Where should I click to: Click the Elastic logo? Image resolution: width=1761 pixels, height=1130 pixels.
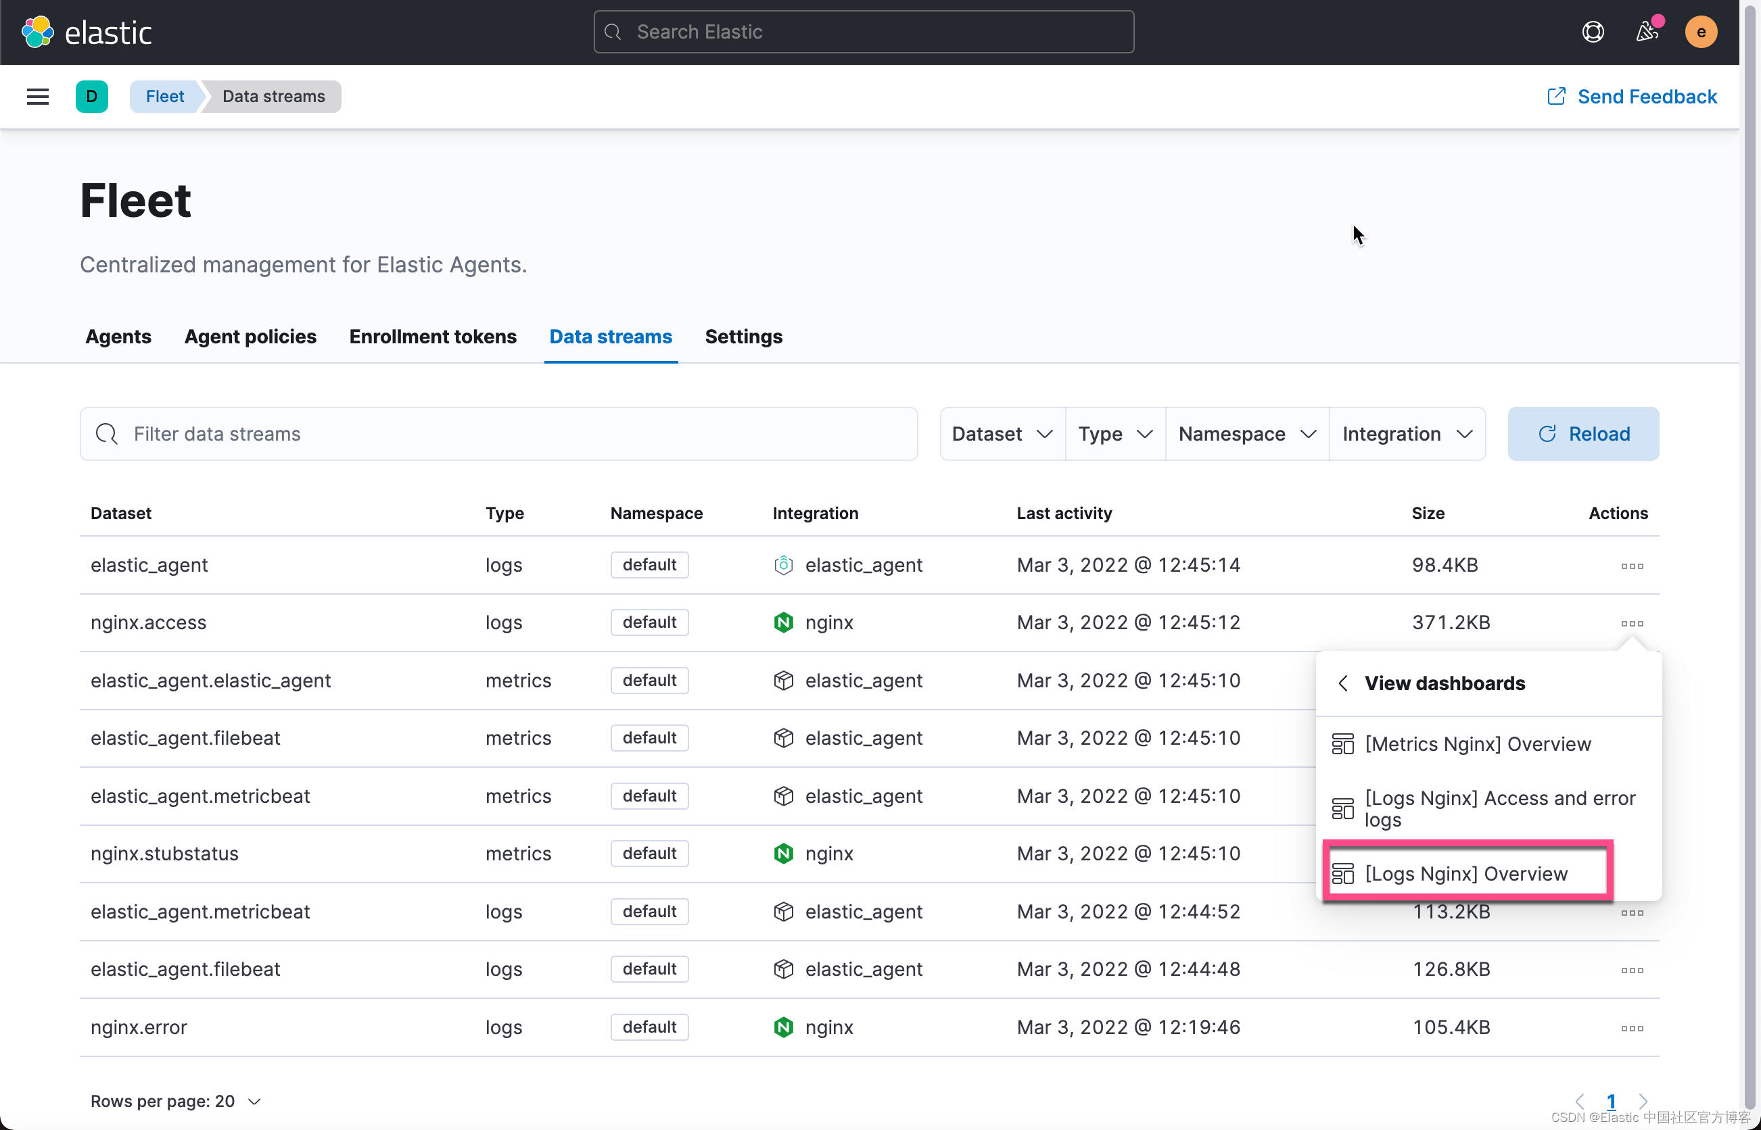[87, 32]
